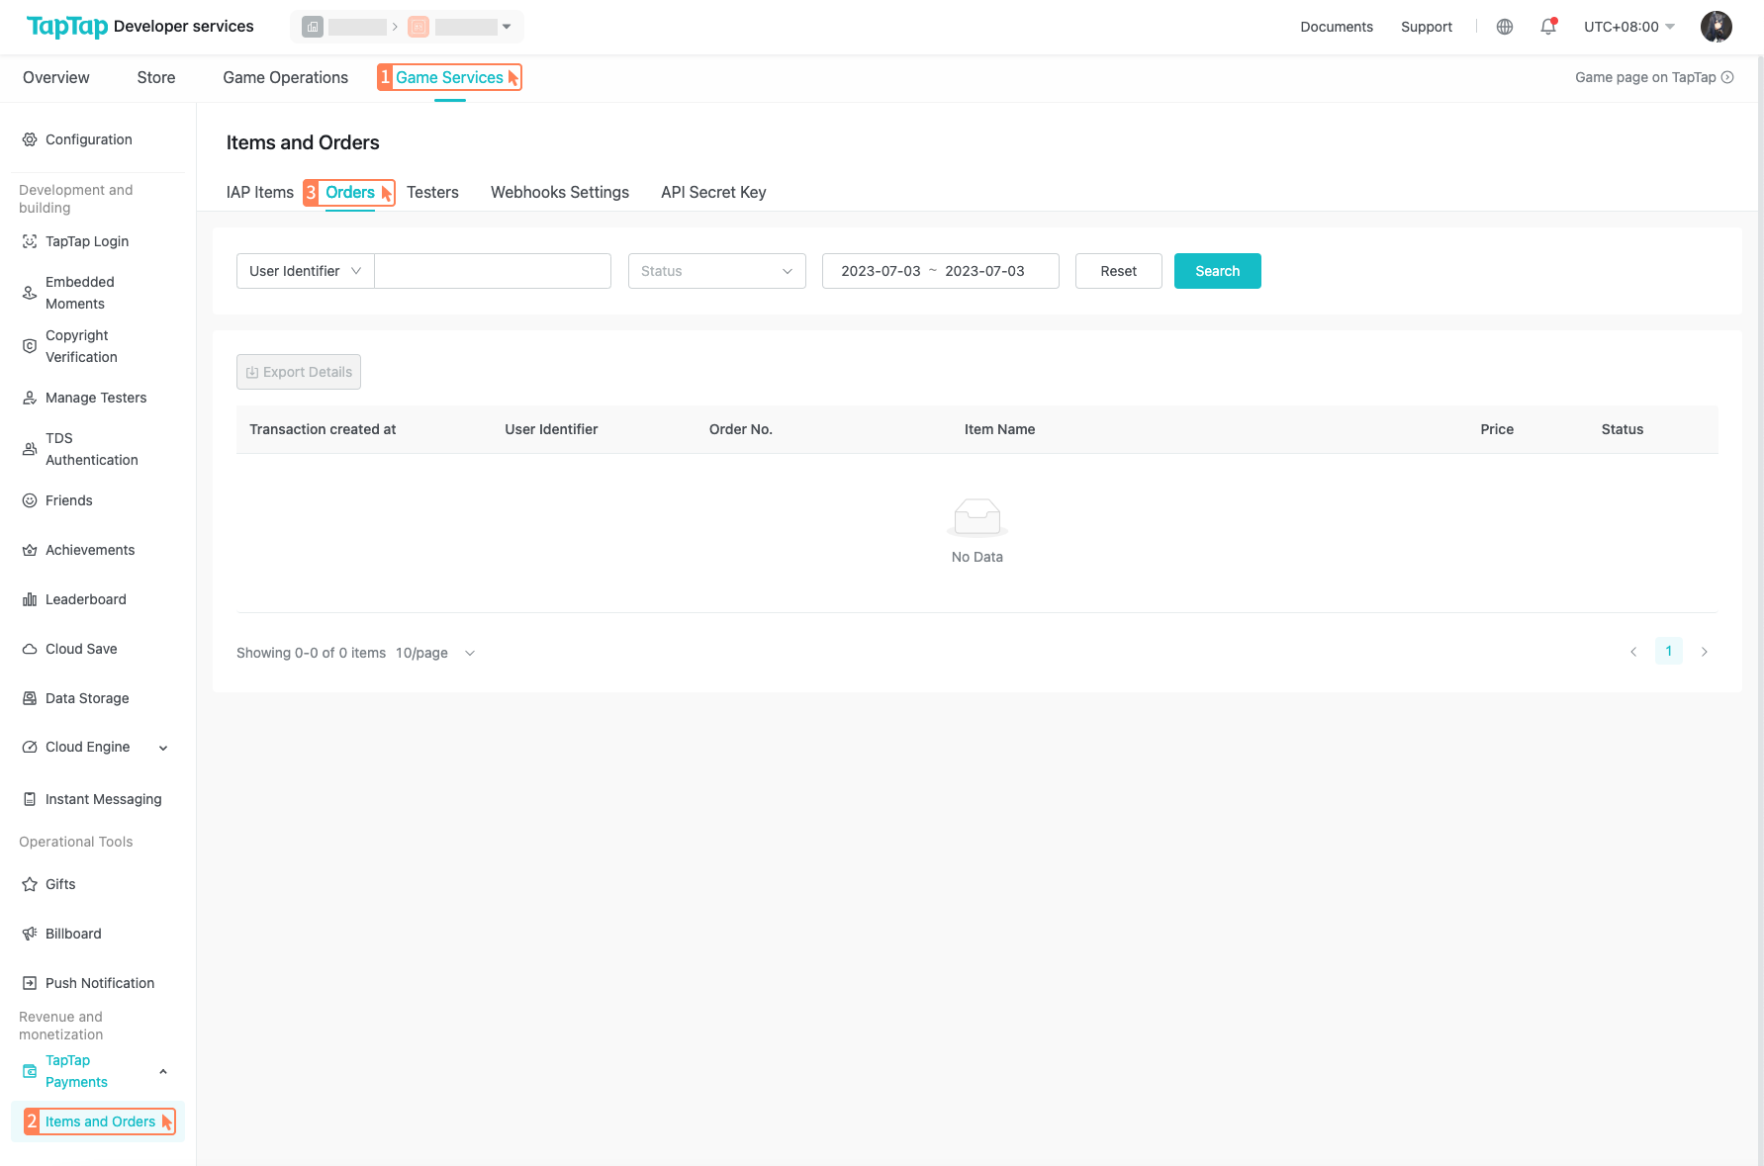Open the API Secret Key tab
1764x1166 pixels.
714,192
